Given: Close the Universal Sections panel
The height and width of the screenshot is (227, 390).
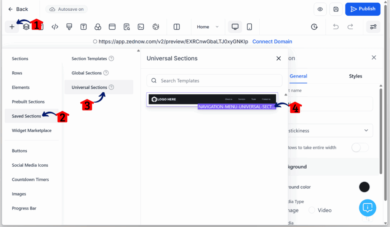Looking at the screenshot, I should [278, 58].
